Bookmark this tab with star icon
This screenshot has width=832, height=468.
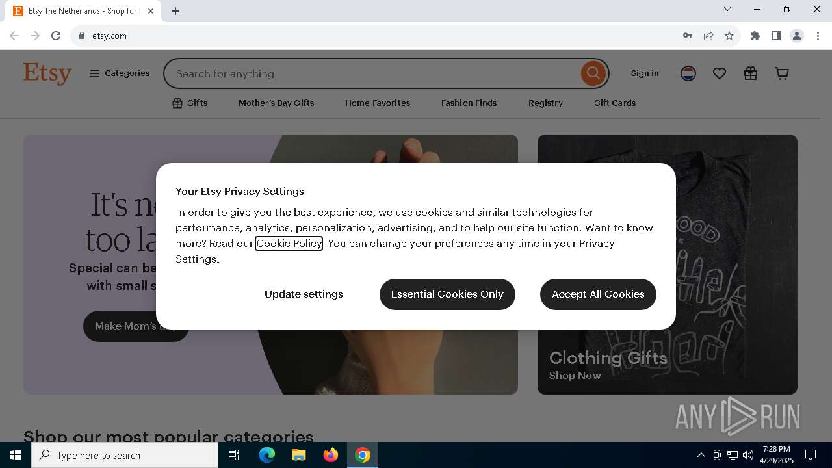[729, 36]
